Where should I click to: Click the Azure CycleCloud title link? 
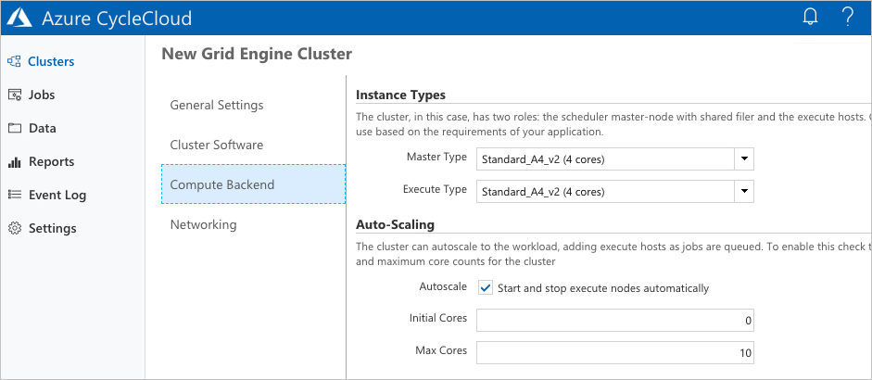click(x=115, y=17)
